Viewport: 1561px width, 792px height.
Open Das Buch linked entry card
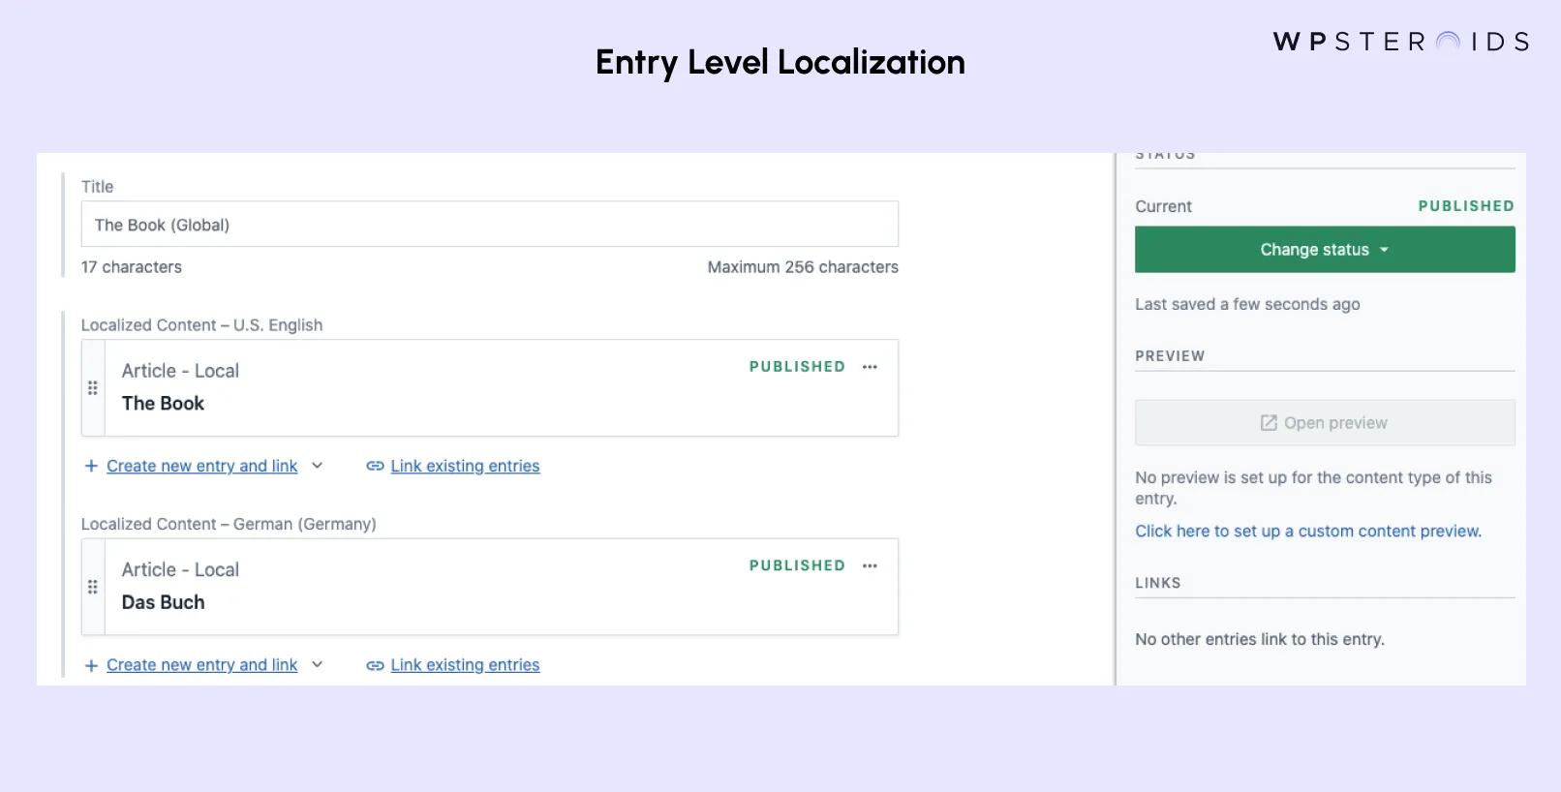(489, 587)
